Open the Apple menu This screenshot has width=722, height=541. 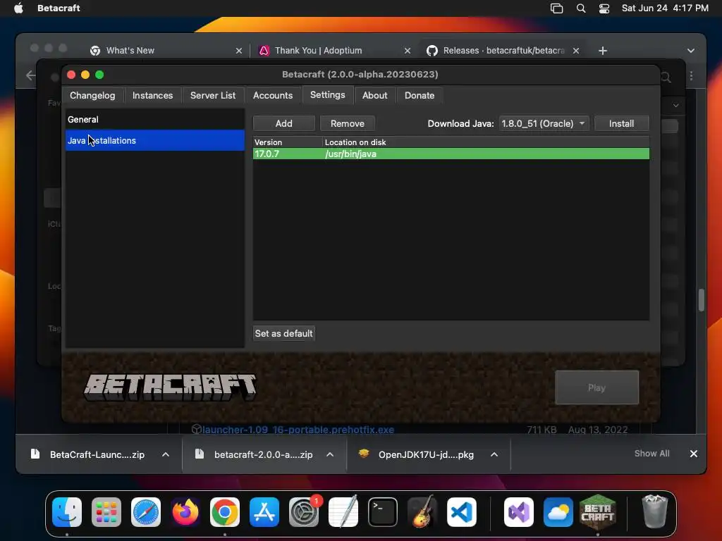coord(18,8)
